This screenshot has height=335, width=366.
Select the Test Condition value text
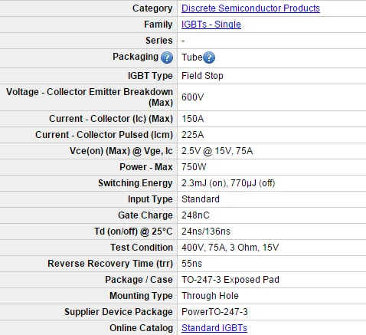(230, 248)
